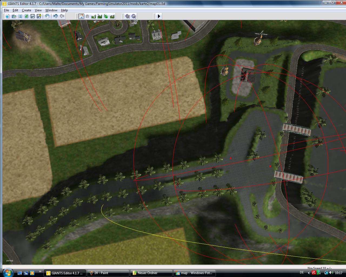Viewport: 346px width, 277px height.
Task: Click the DE language indicator
Action: tap(302, 273)
